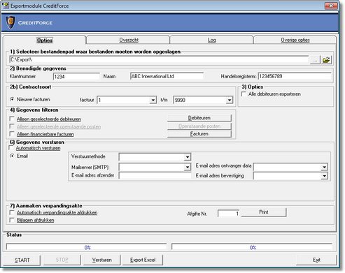This screenshot has width=345, height=273.
Task: Open the folder browse icon next to path
Action: pyautogui.click(x=326, y=60)
